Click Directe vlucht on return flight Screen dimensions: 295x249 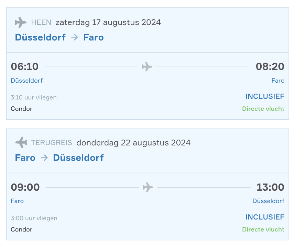(x=263, y=229)
